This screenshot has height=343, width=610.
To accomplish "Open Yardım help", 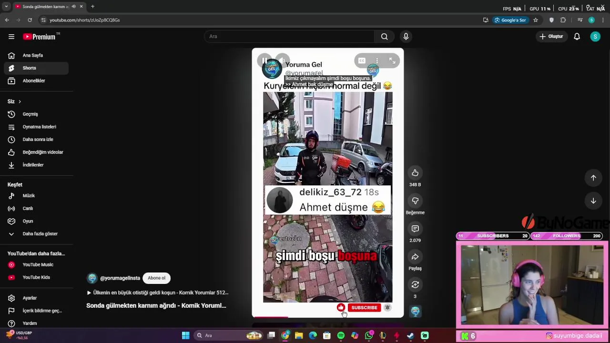I will (36, 323).
